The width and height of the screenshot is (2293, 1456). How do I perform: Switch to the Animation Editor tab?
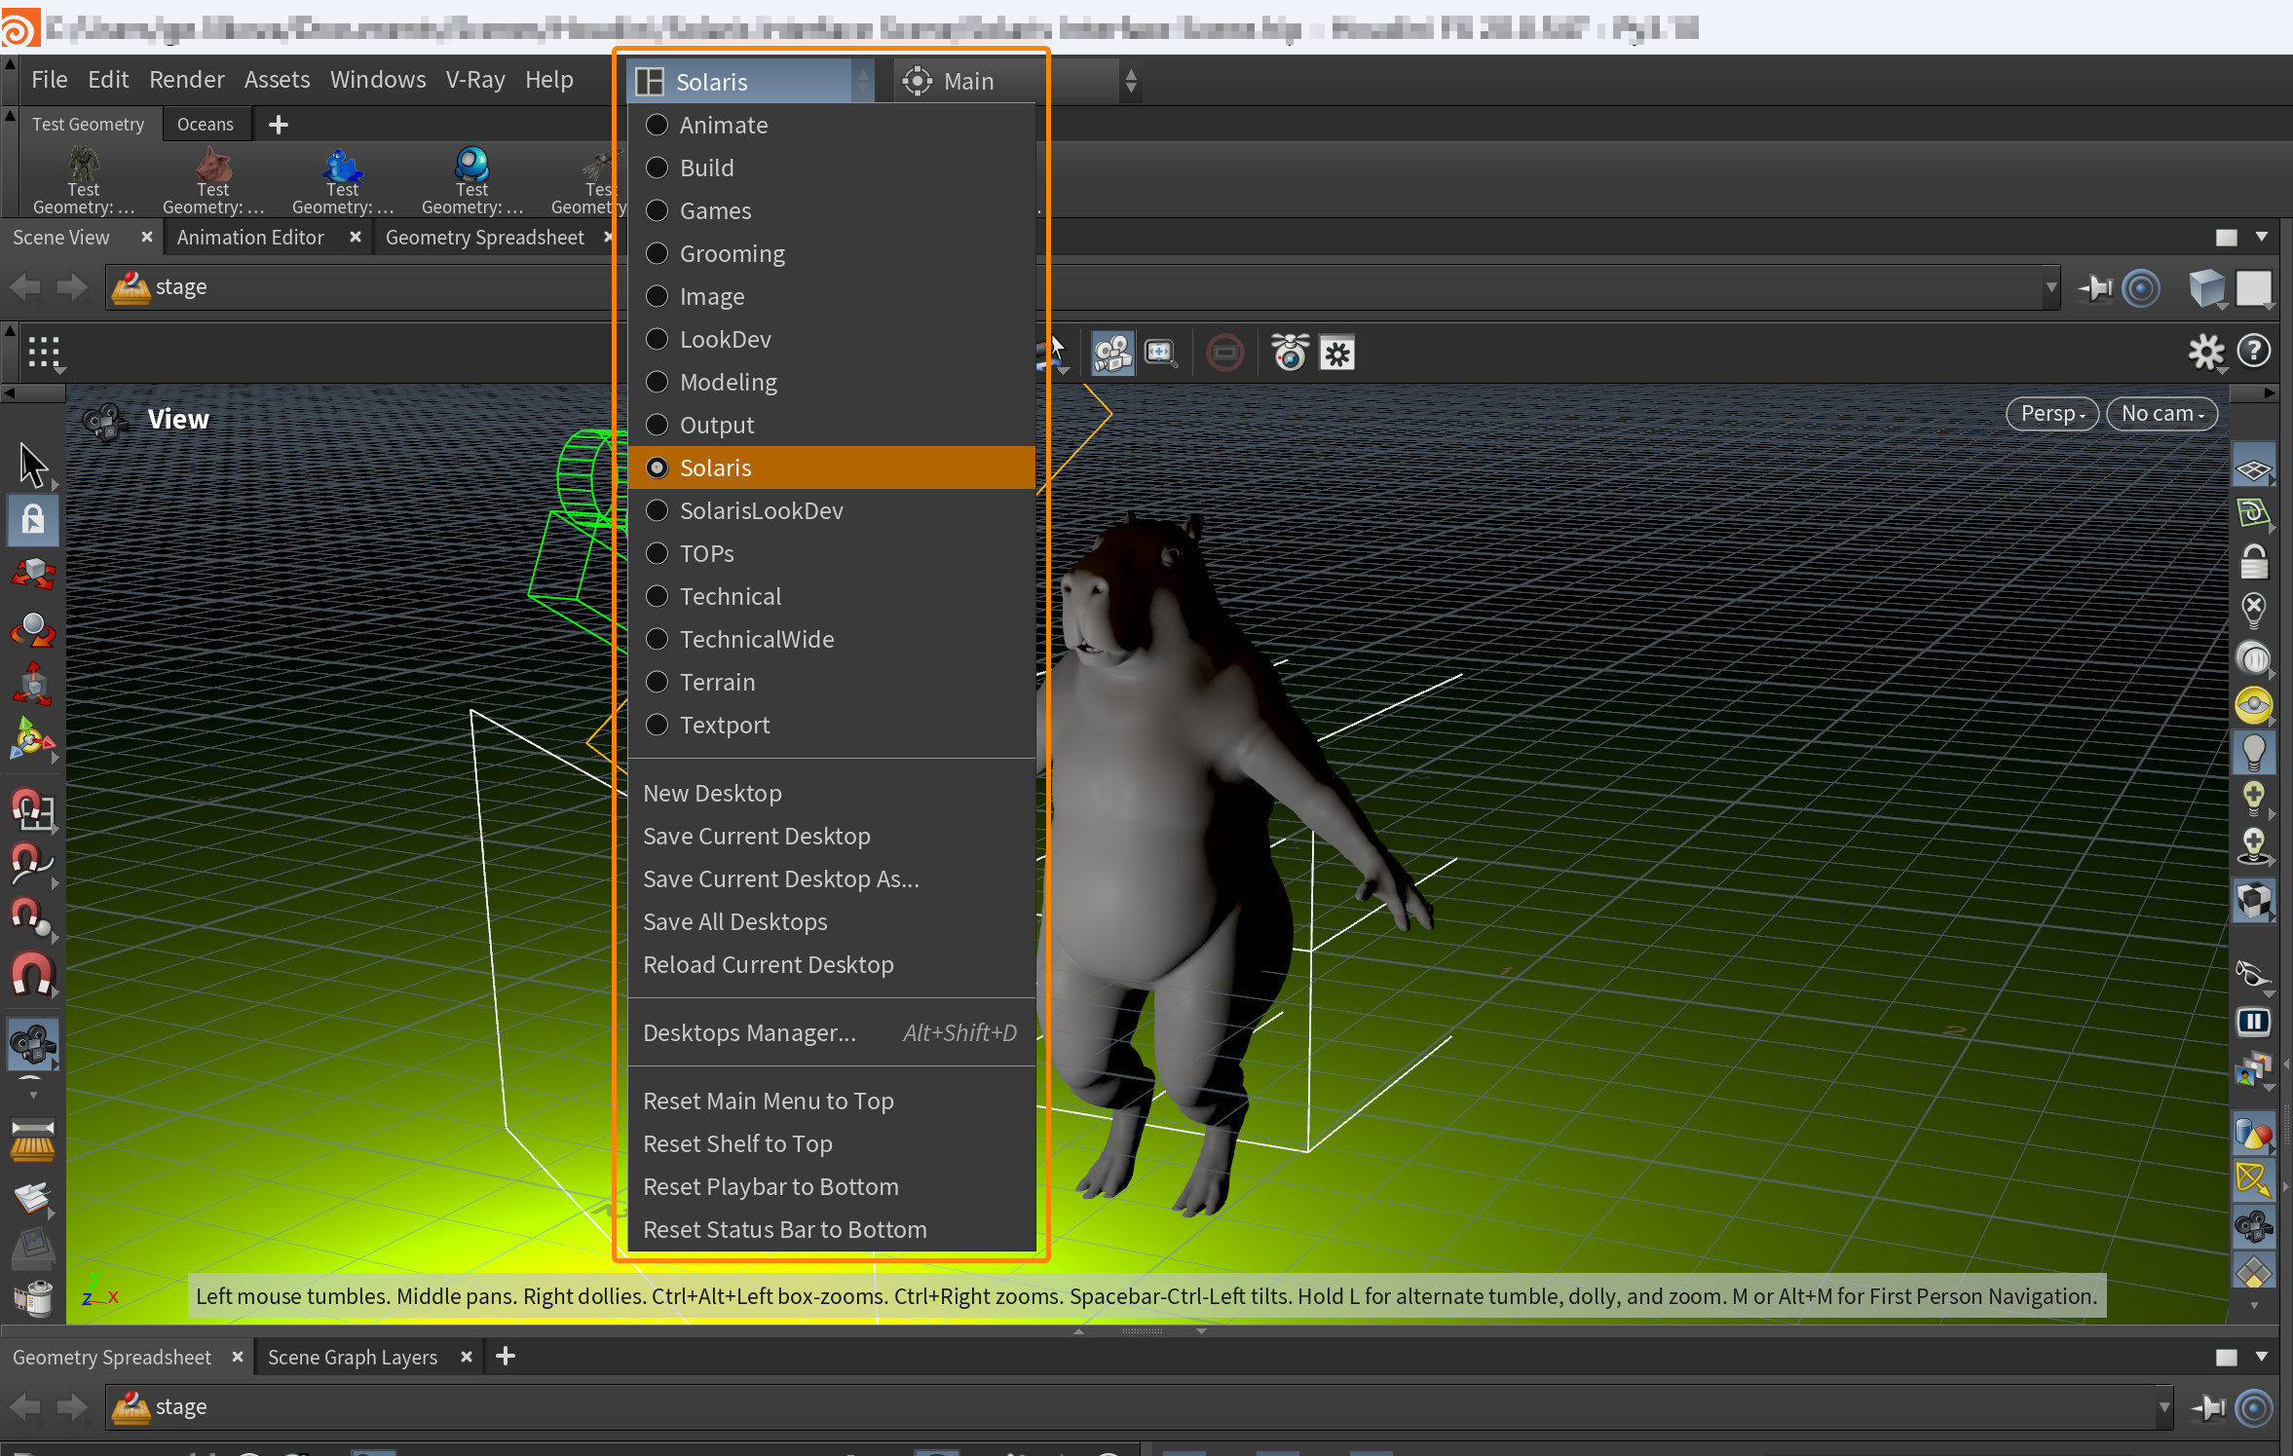pyautogui.click(x=250, y=238)
